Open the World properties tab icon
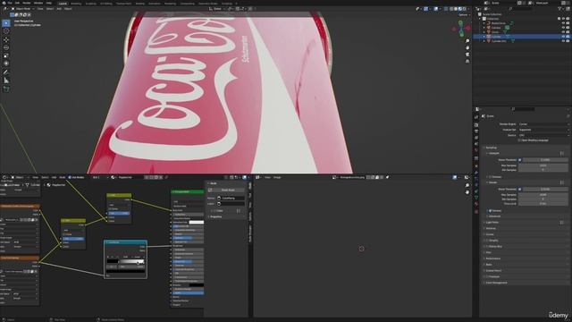572x322 pixels. point(476,150)
